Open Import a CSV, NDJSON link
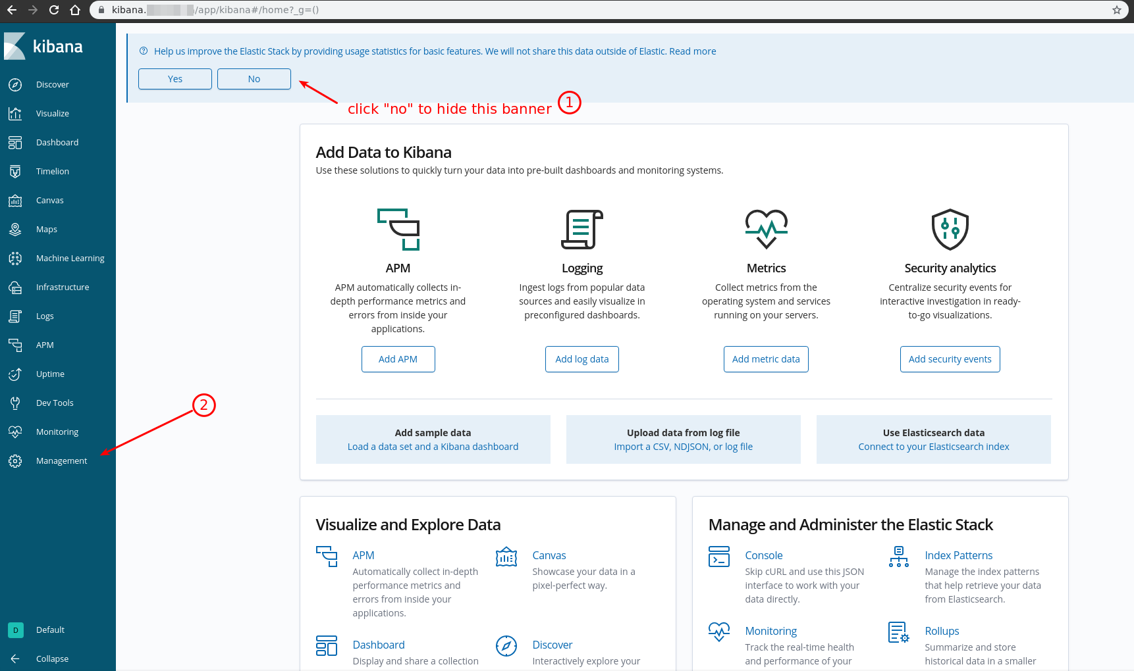The height and width of the screenshot is (671, 1134). pyautogui.click(x=684, y=447)
